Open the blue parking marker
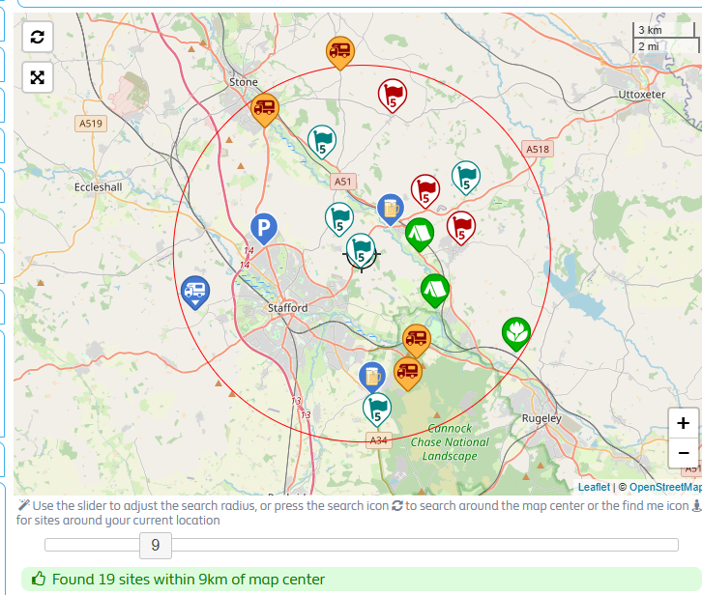Image resolution: width=702 pixels, height=595 pixels. [264, 228]
